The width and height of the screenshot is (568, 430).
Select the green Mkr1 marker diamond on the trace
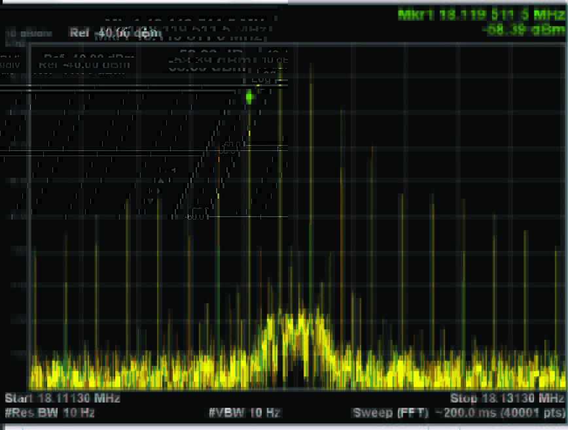[251, 97]
